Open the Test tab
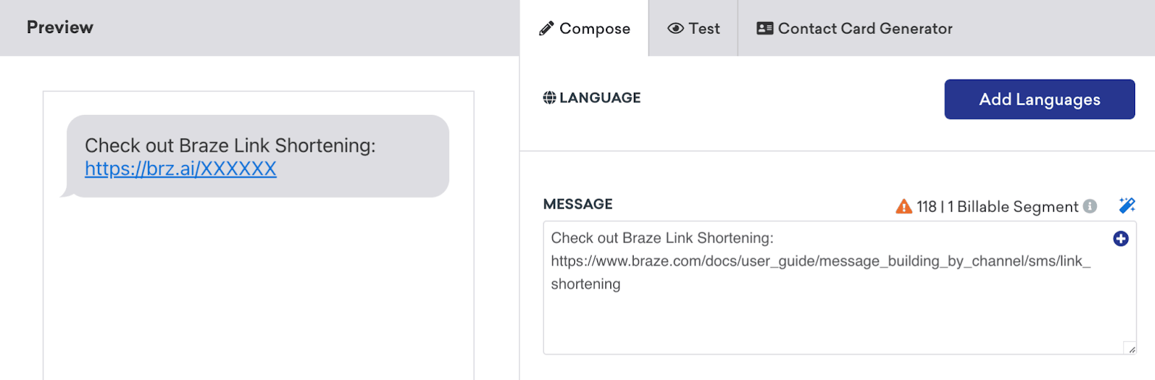This screenshot has height=380, width=1155. pyautogui.click(x=694, y=29)
